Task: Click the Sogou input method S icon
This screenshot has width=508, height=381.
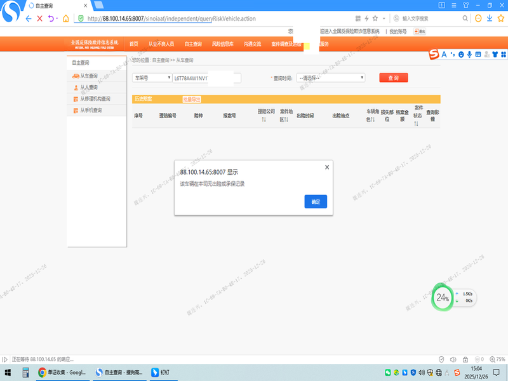Action: point(434,55)
